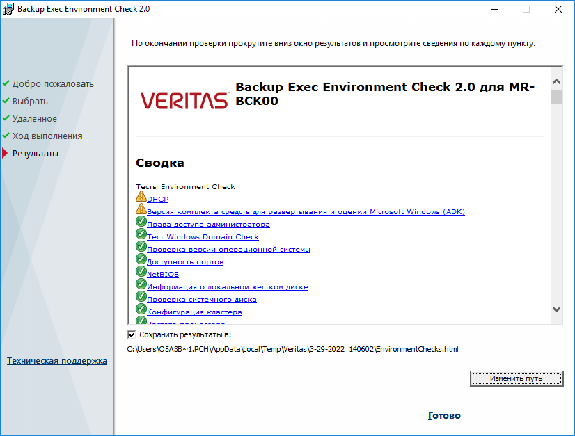The height and width of the screenshot is (436, 575).
Task: Close the Backup Exec Environment Check window
Action: pos(558,9)
